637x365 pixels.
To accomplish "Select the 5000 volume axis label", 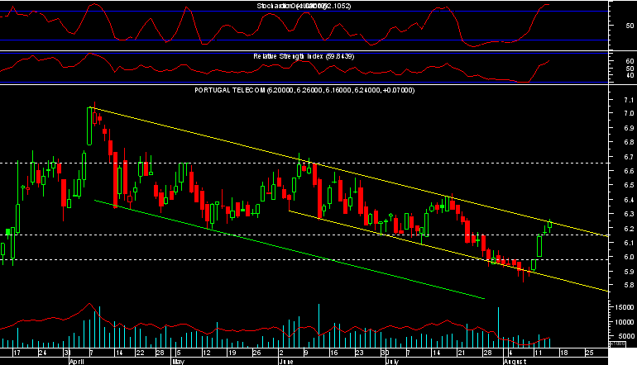I will (x=627, y=336).
